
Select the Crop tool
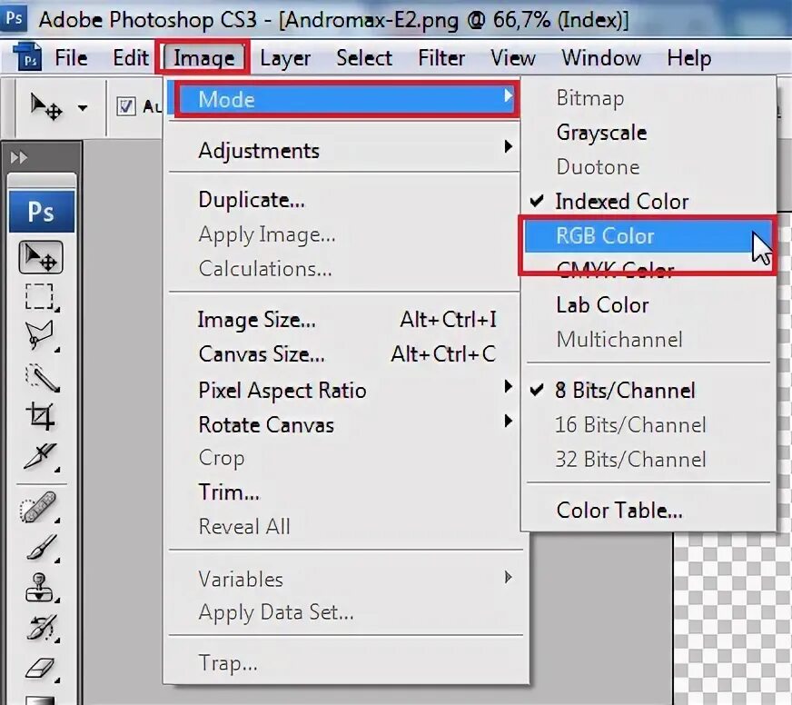(x=41, y=416)
